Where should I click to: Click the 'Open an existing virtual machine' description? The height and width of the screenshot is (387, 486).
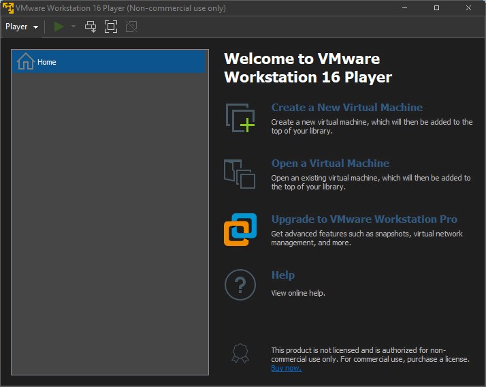[x=371, y=182]
